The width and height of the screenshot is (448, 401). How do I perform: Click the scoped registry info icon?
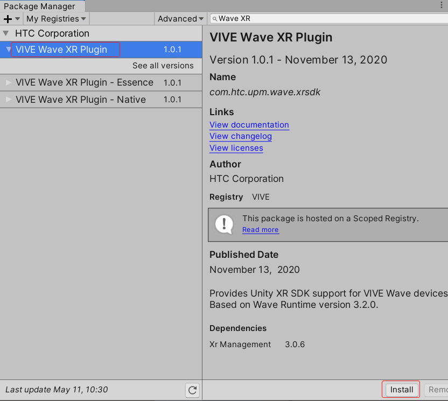[x=224, y=223]
